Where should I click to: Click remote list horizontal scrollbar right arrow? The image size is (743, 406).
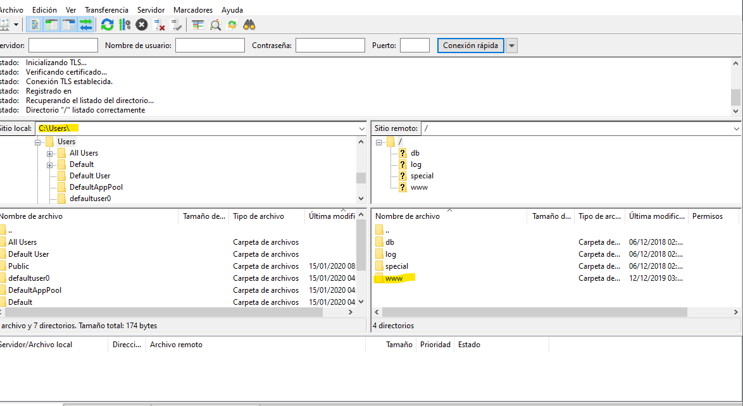[736, 312]
